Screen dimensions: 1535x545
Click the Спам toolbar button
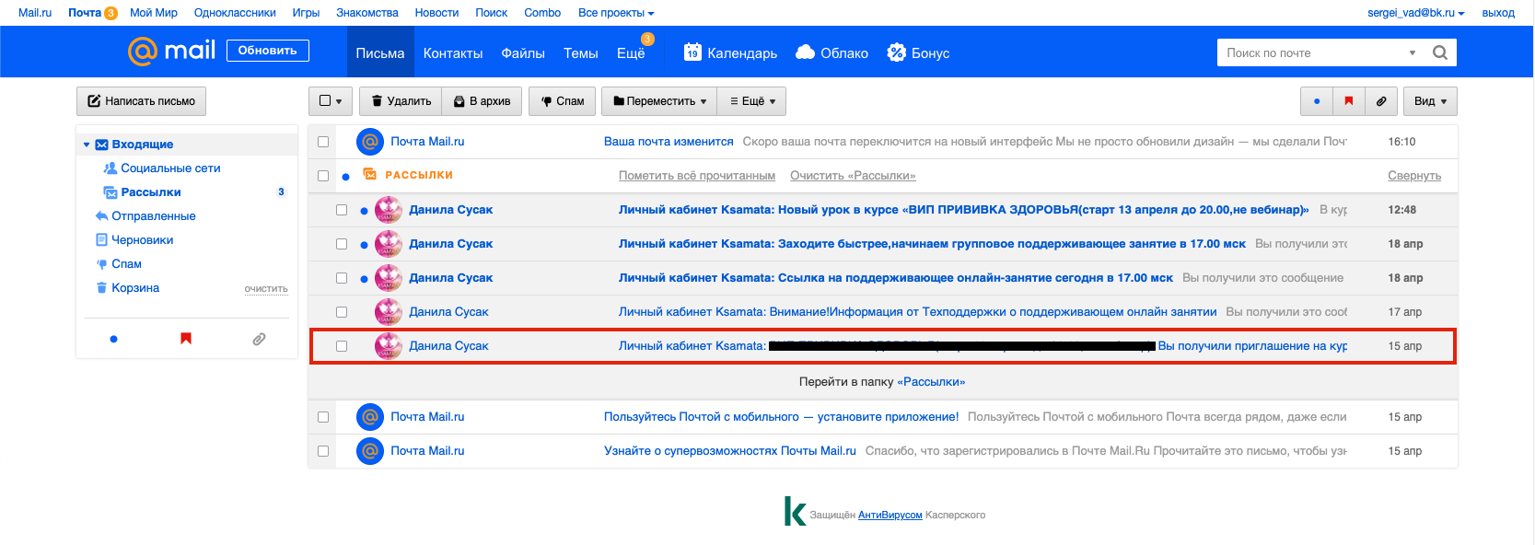[x=563, y=101]
